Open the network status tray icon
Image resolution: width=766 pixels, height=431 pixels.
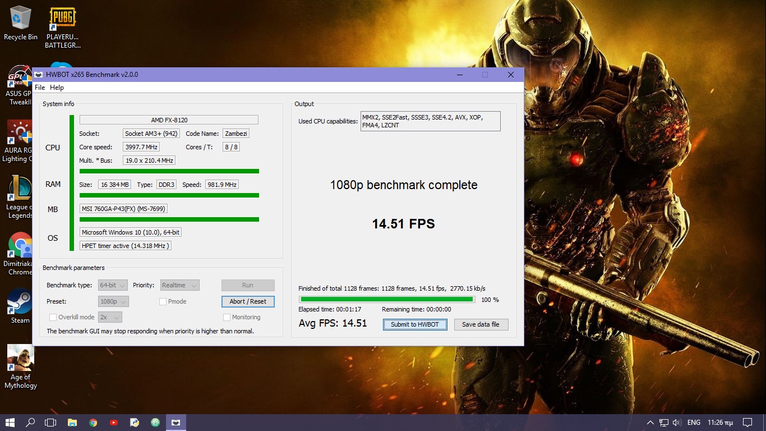pyautogui.click(x=664, y=423)
